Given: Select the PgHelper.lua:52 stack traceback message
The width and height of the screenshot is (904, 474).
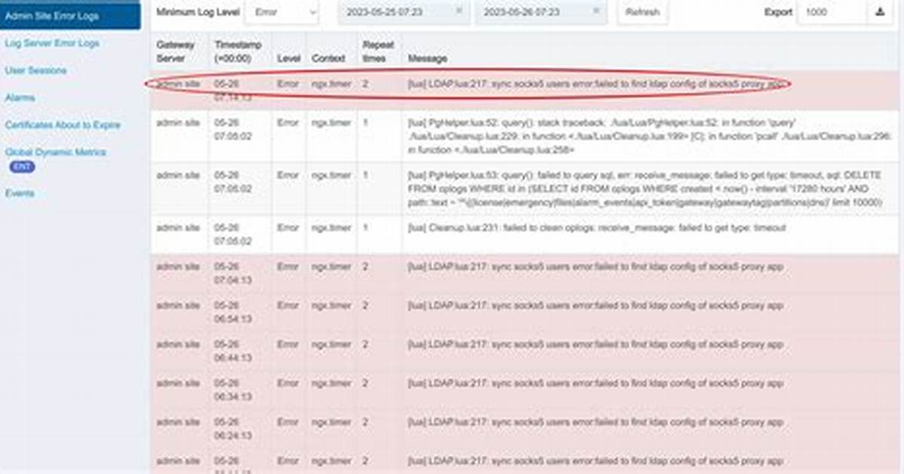Looking at the screenshot, I should 650,136.
